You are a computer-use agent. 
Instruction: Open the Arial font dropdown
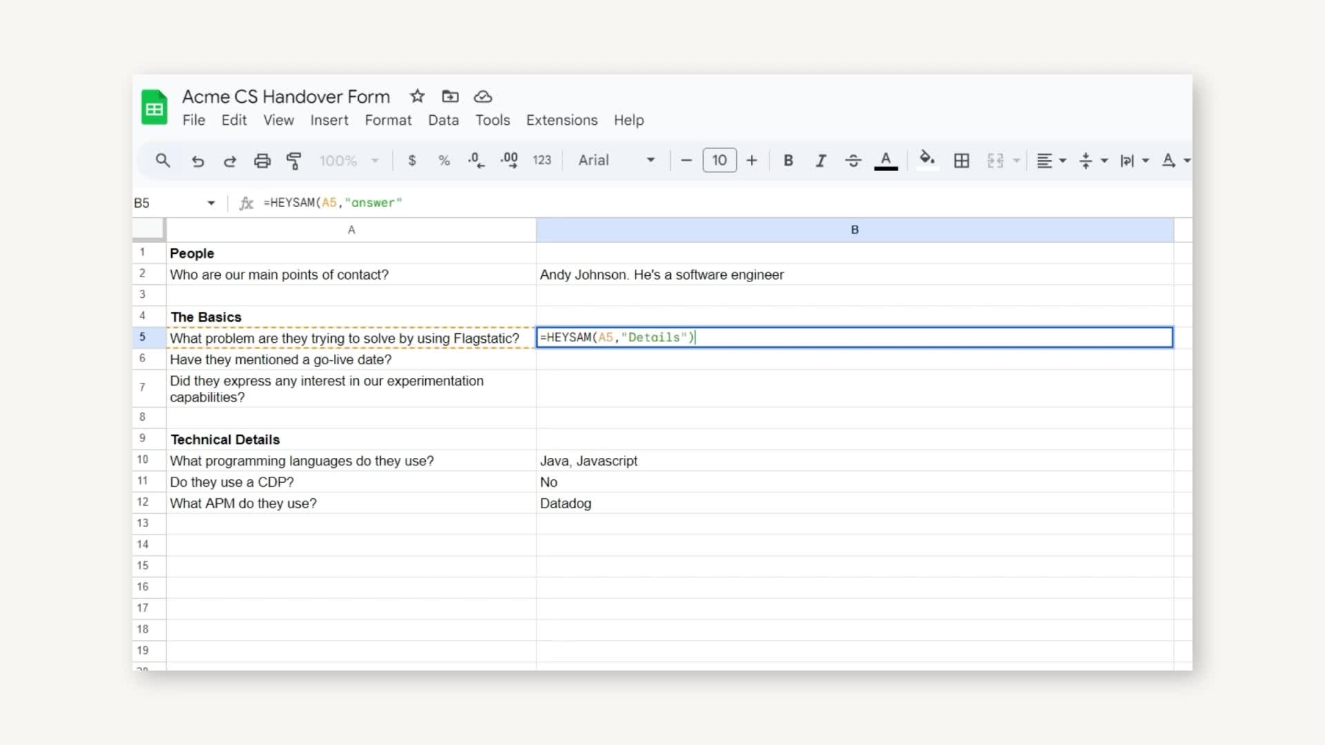(x=616, y=161)
